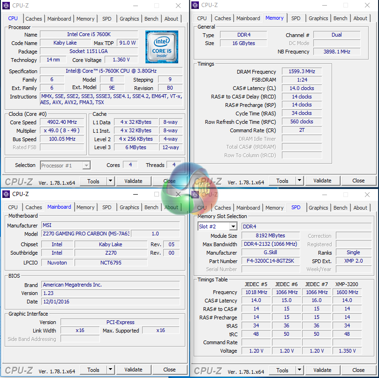Minimize the CPU-Z window showing the CPU tab
Screen dimensions: 379x378
pos(136,6)
